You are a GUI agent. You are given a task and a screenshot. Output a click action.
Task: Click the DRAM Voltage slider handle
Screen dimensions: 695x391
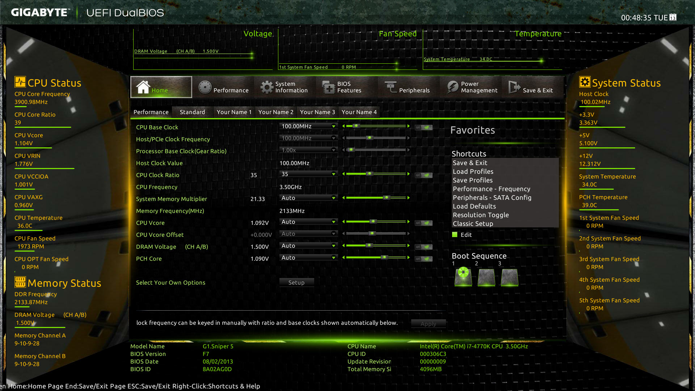369,245
